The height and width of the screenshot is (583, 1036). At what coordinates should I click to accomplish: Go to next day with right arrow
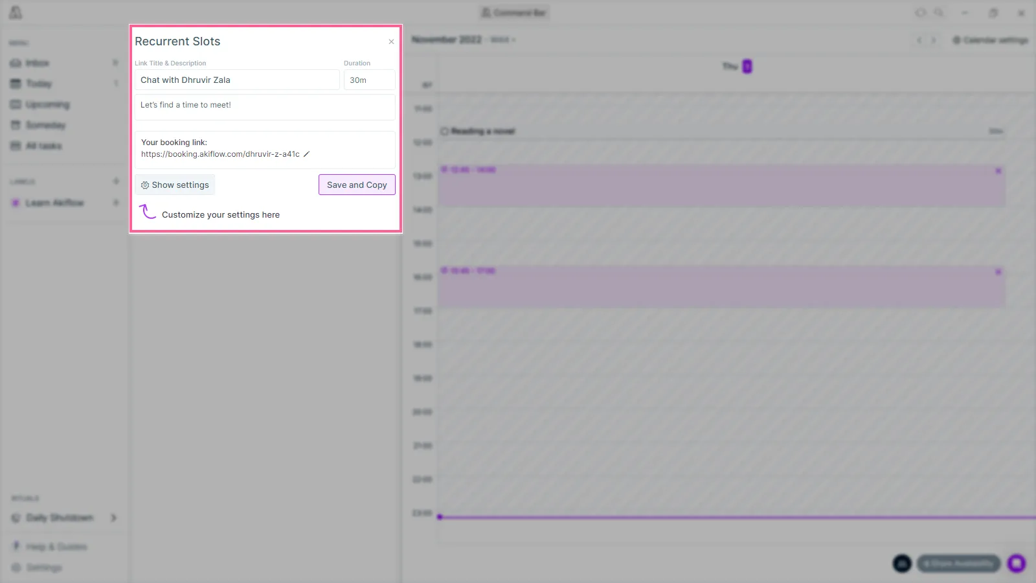tap(934, 40)
